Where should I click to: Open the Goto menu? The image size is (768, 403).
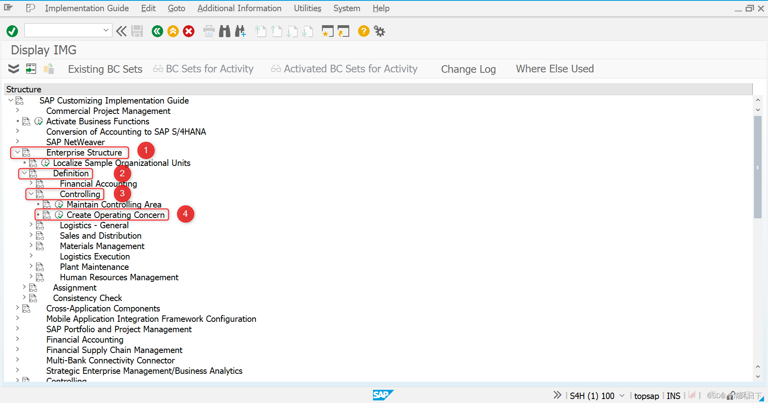point(176,8)
